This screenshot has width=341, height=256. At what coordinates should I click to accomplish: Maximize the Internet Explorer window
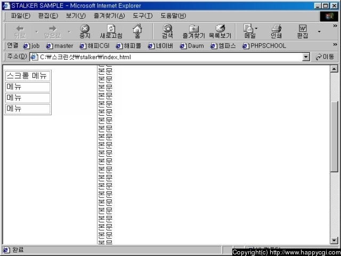click(x=326, y=6)
